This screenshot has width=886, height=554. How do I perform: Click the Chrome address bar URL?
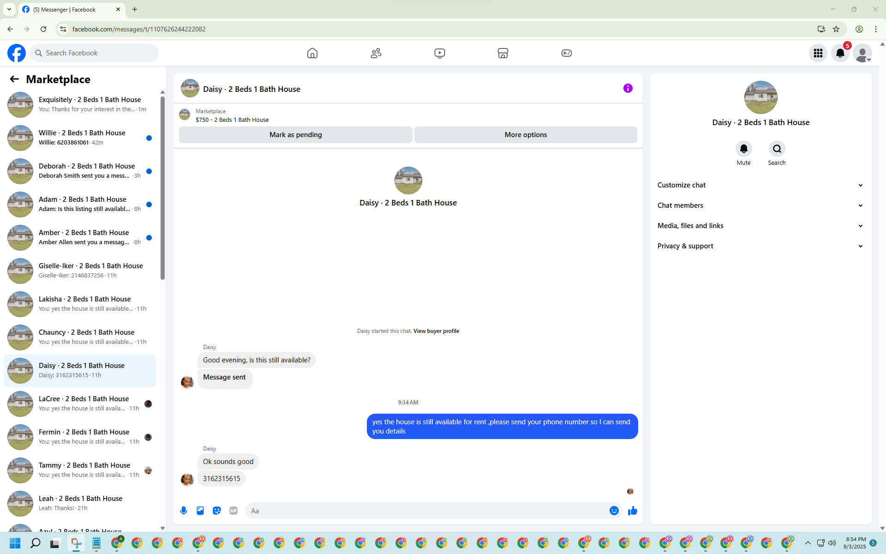pos(139,29)
